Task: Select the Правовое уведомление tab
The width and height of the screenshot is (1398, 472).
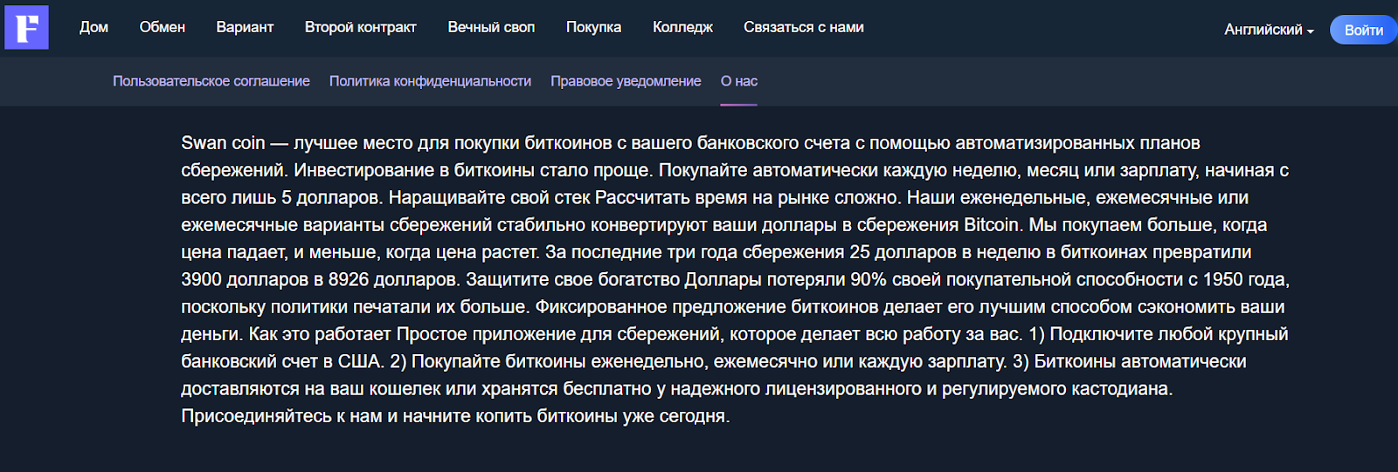Action: (626, 81)
